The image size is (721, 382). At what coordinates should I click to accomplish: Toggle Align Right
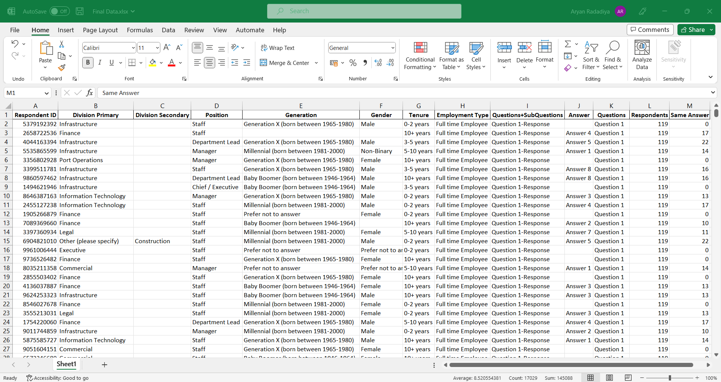(x=222, y=63)
